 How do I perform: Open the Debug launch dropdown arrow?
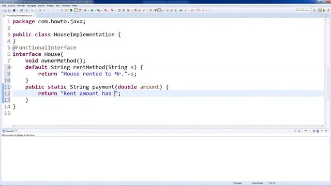88,10
